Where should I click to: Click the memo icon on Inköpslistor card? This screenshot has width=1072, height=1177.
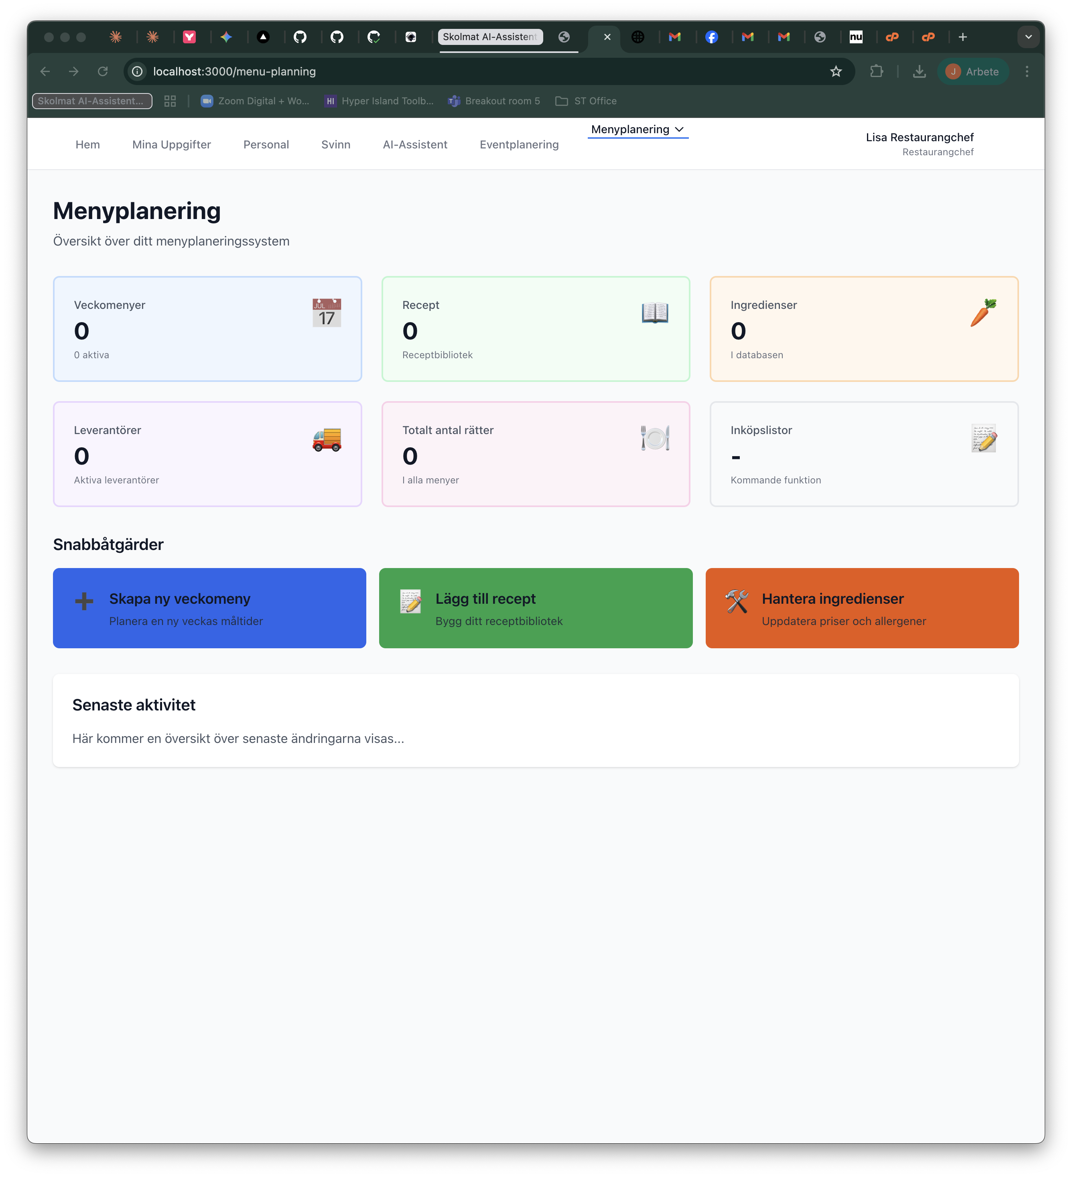[x=983, y=438]
